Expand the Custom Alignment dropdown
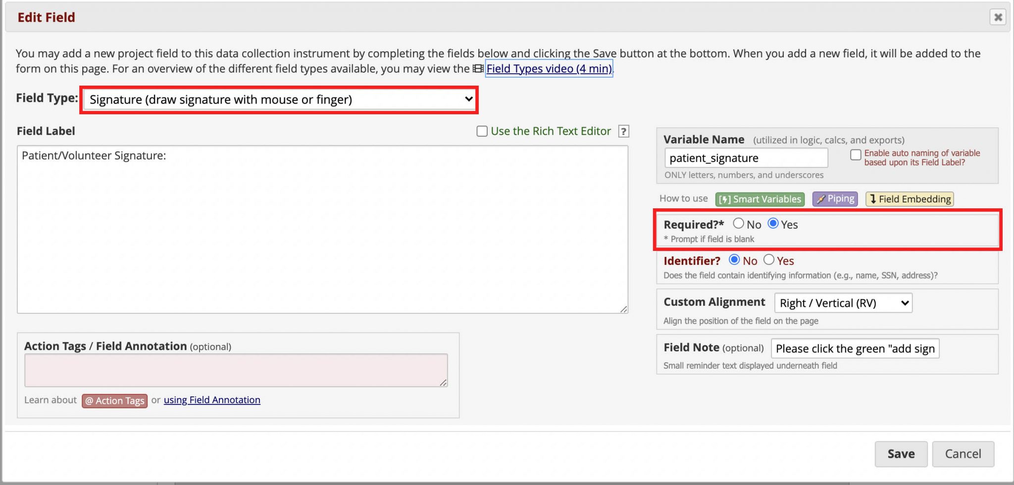 [843, 303]
